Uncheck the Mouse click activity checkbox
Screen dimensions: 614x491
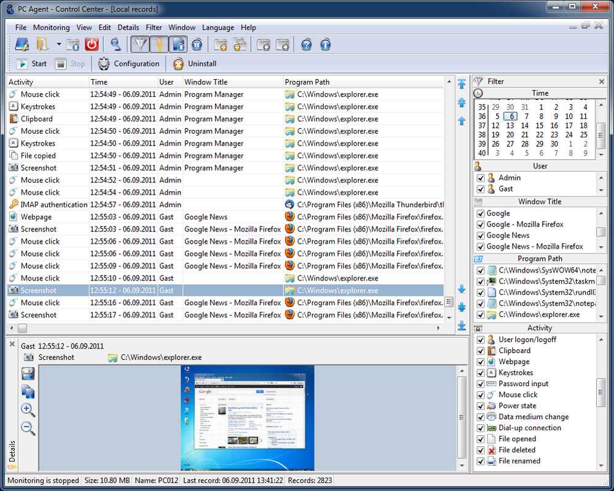[x=481, y=395]
